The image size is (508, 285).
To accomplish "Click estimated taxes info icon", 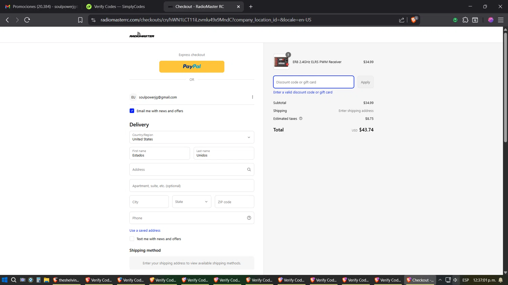I will click(x=301, y=119).
